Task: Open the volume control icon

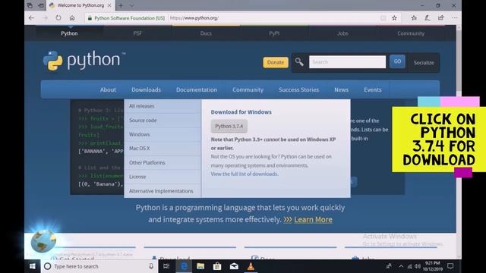Action: coord(418,266)
